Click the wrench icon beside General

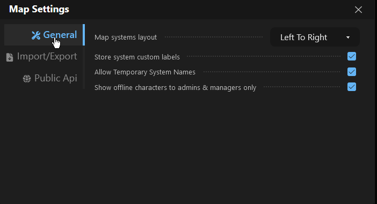[x=36, y=35]
